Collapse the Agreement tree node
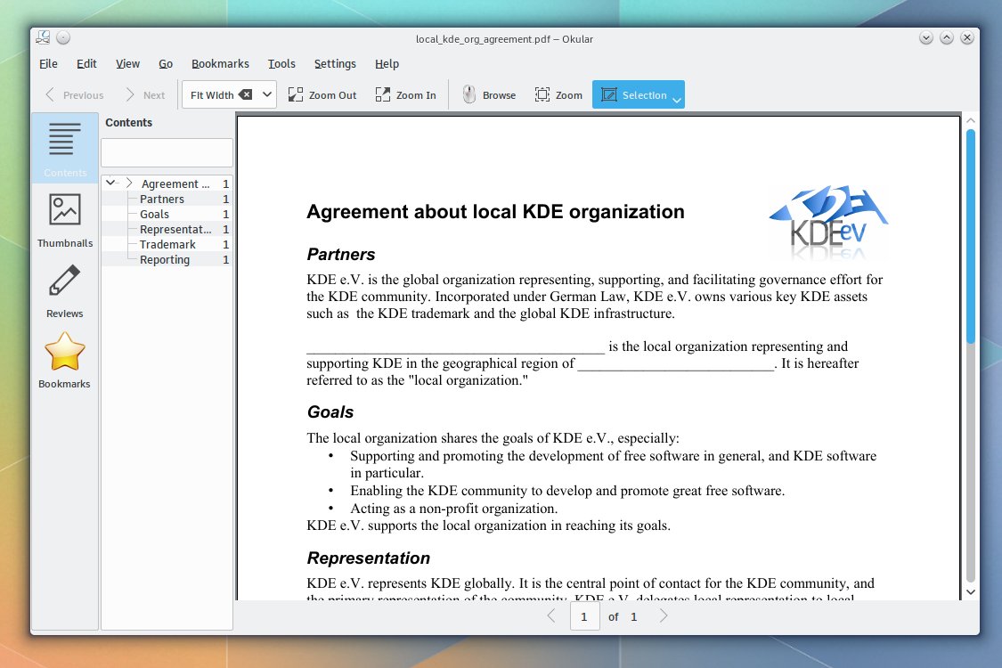 click(x=110, y=183)
